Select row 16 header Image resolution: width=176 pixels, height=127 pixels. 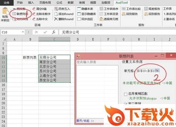click(x=4, y=85)
